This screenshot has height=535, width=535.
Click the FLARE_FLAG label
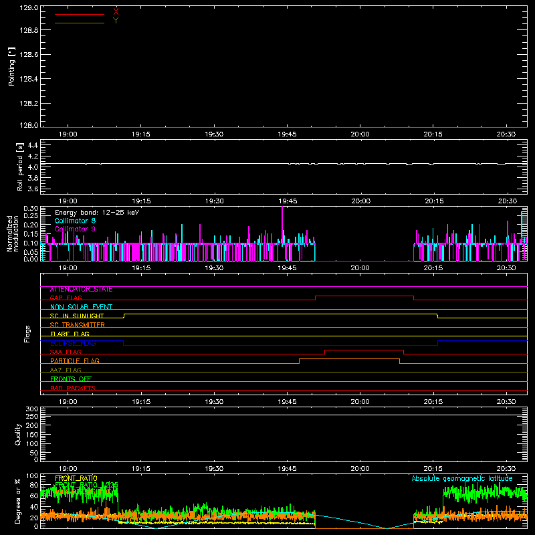(x=70, y=334)
